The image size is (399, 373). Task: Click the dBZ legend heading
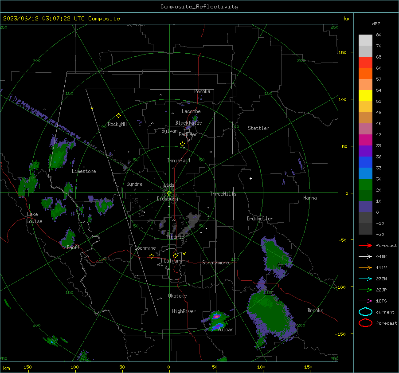pyautogui.click(x=376, y=24)
